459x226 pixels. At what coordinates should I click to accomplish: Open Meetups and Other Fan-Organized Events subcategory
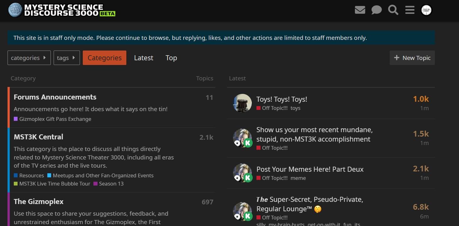(x=100, y=175)
